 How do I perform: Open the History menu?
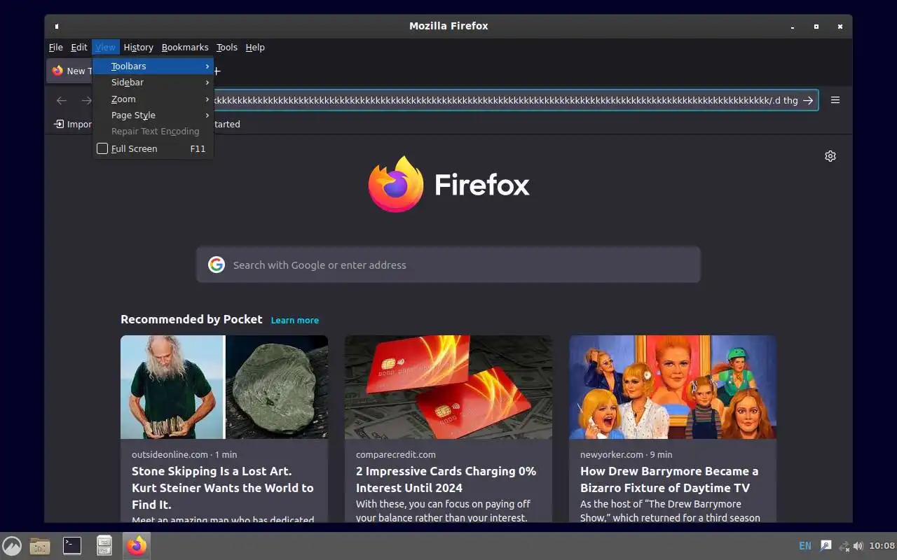pyautogui.click(x=138, y=47)
